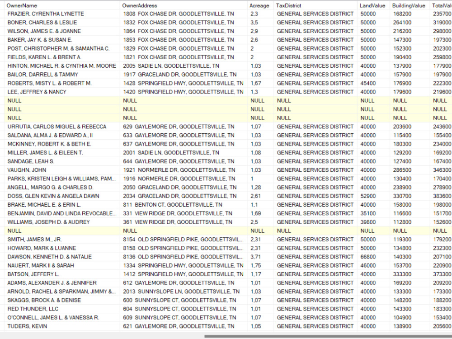Click address 629 GAYLEMORE DR
Screen dimensions: 452x339
click(184, 127)
